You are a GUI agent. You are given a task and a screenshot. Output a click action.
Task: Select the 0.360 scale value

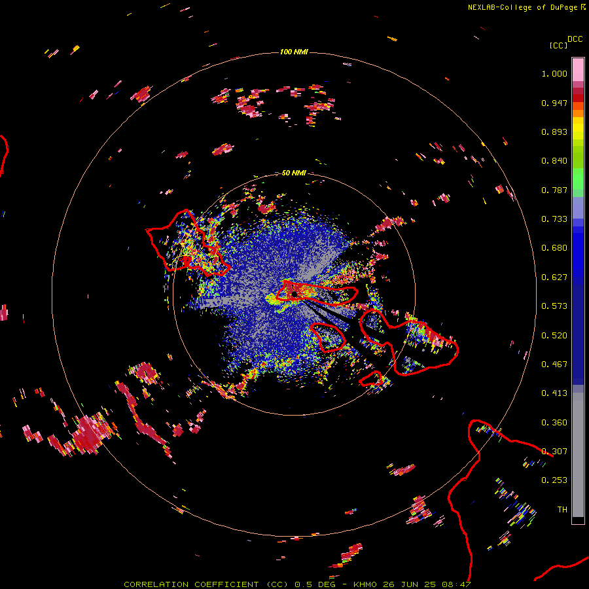[554, 423]
